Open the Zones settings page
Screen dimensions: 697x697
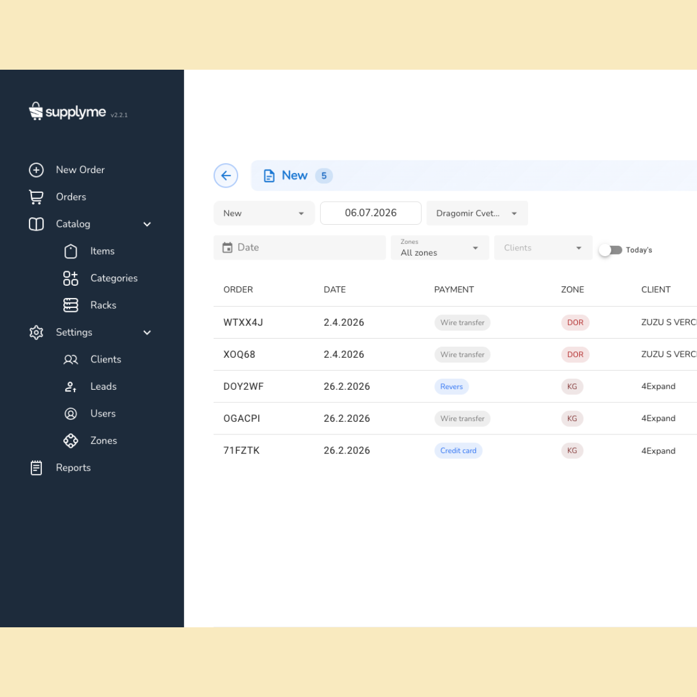[x=103, y=441]
